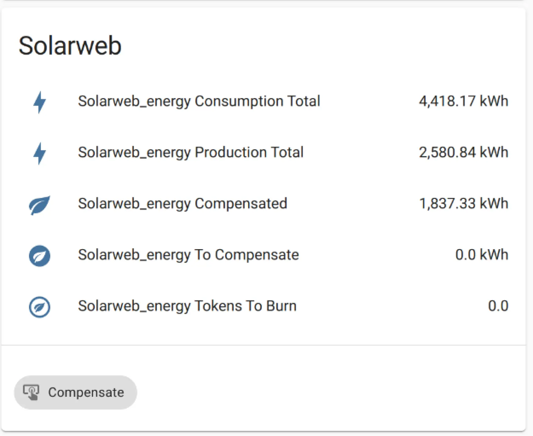This screenshot has height=436, width=533.
Task: Click the leaf icon beside Compensated
Action: [40, 205]
